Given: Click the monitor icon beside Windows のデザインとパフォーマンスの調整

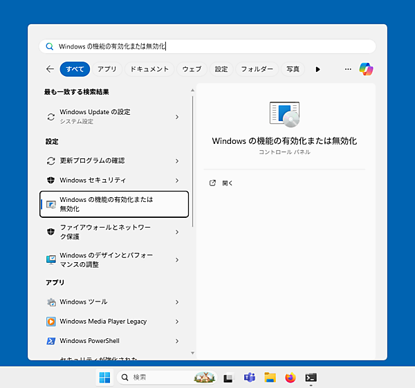Looking at the screenshot, I should [x=51, y=260].
